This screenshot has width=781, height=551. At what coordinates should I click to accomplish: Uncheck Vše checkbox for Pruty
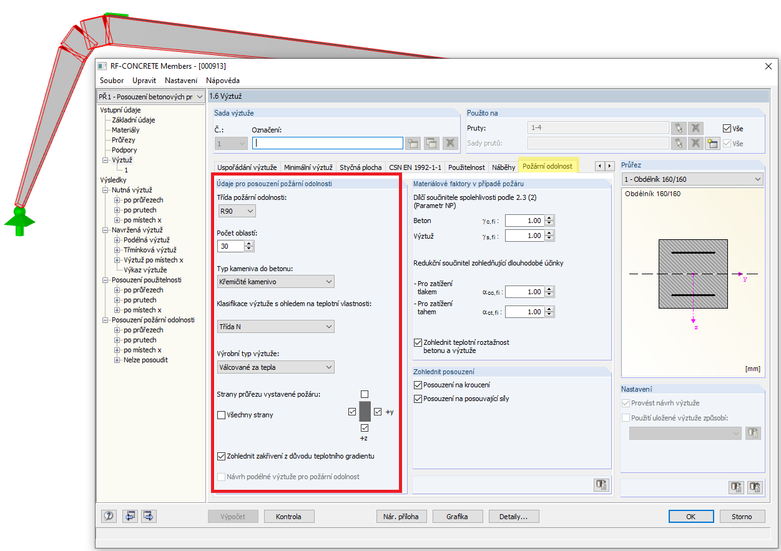(x=727, y=129)
